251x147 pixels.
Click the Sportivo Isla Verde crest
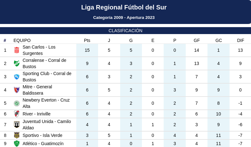pos(17,135)
